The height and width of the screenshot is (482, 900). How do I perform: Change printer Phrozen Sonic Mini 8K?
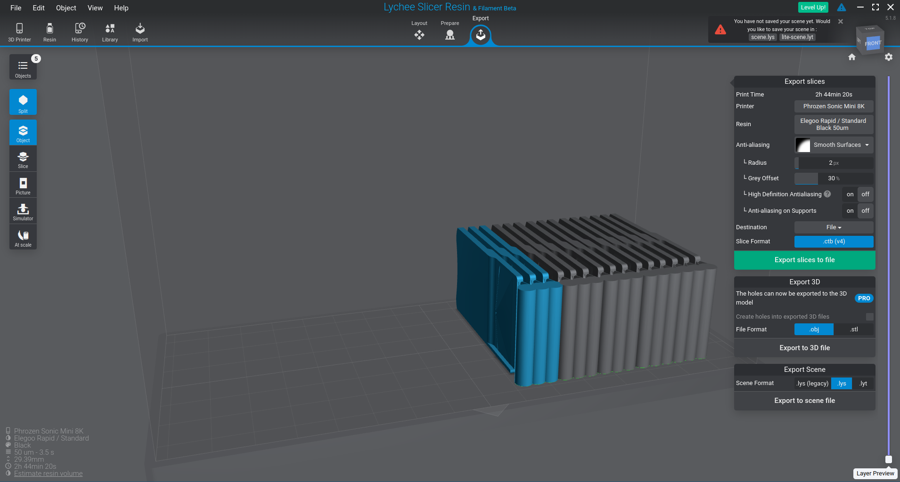click(834, 106)
